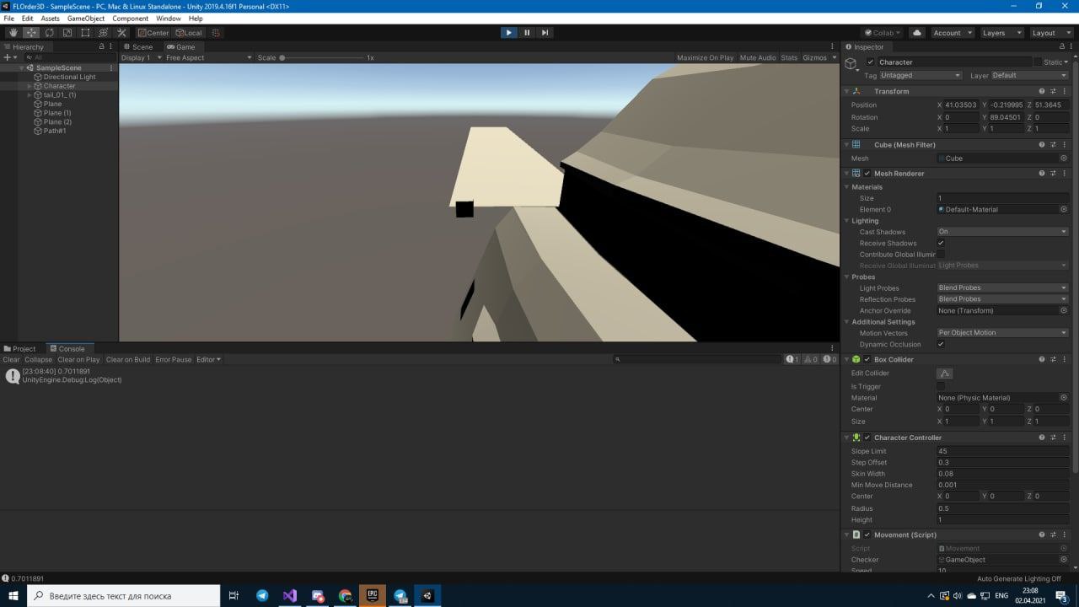
Task: Toggle the Static checkbox
Action: point(1038,62)
